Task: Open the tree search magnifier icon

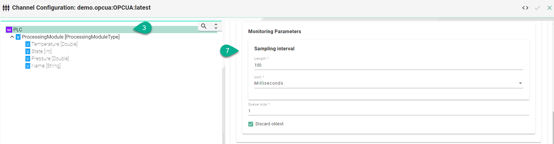Action: tap(204, 26)
